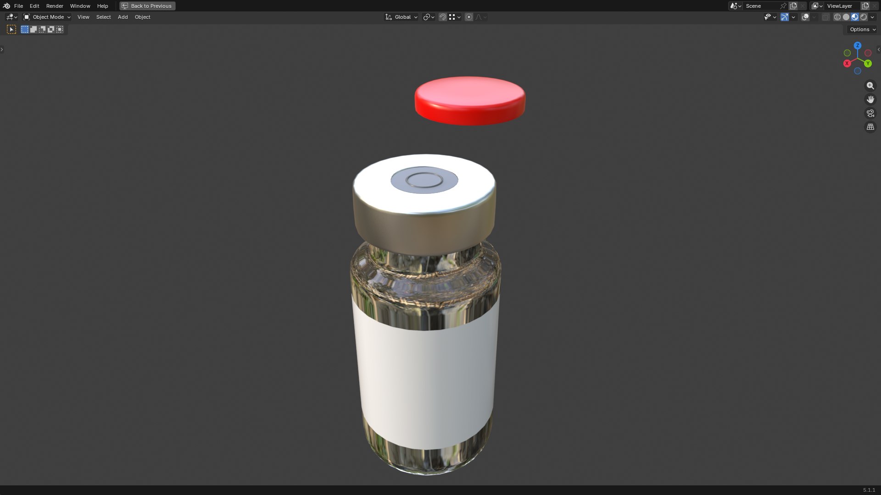The image size is (881, 495).
Task: Toggle X-ray view
Action: click(825, 17)
